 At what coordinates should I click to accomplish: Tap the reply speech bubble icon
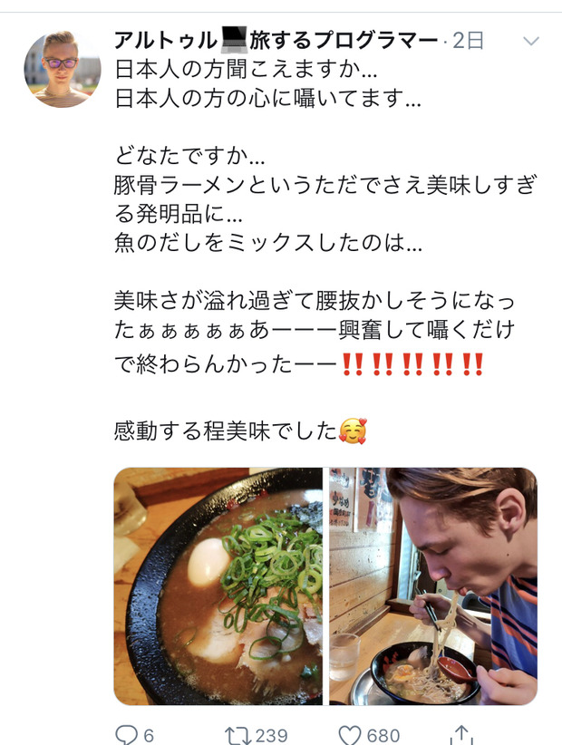pos(126,734)
